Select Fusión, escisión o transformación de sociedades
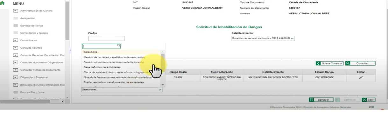 pos(114,82)
